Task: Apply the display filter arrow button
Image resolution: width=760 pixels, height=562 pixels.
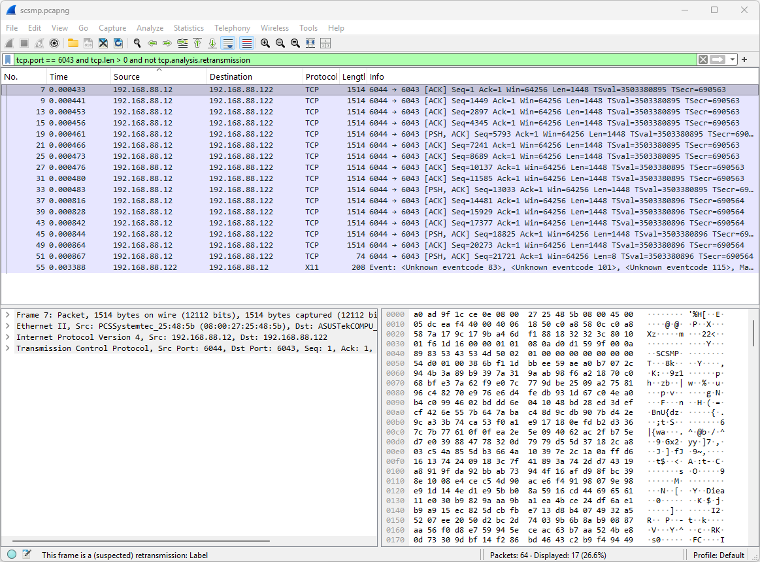Action: pyautogui.click(x=718, y=59)
